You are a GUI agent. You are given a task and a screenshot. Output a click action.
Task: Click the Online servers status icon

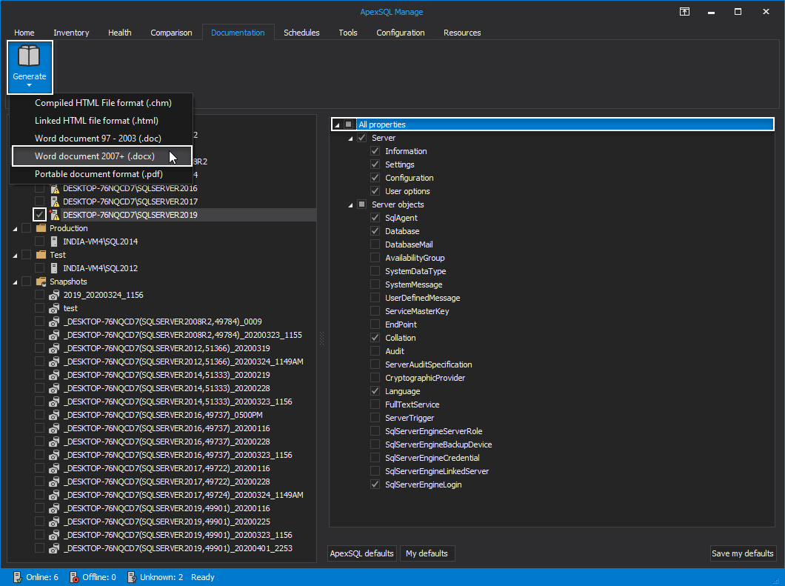tap(18, 577)
